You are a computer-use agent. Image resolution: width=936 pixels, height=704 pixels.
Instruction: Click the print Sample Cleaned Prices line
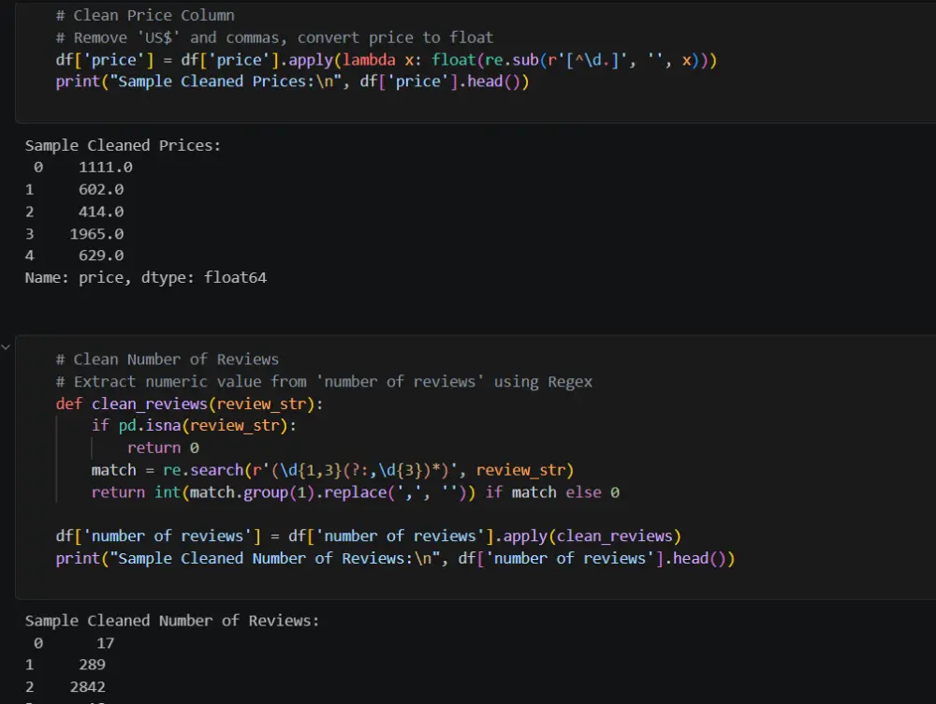pos(292,81)
